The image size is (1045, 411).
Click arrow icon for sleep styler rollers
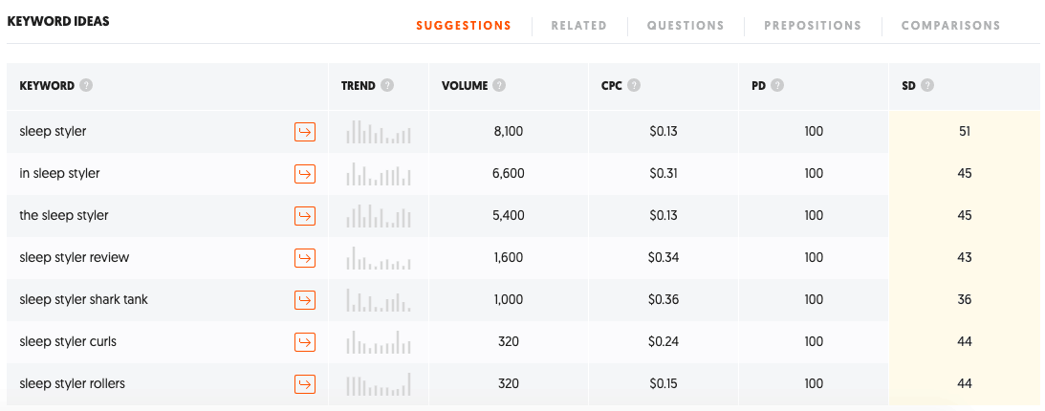click(x=305, y=383)
